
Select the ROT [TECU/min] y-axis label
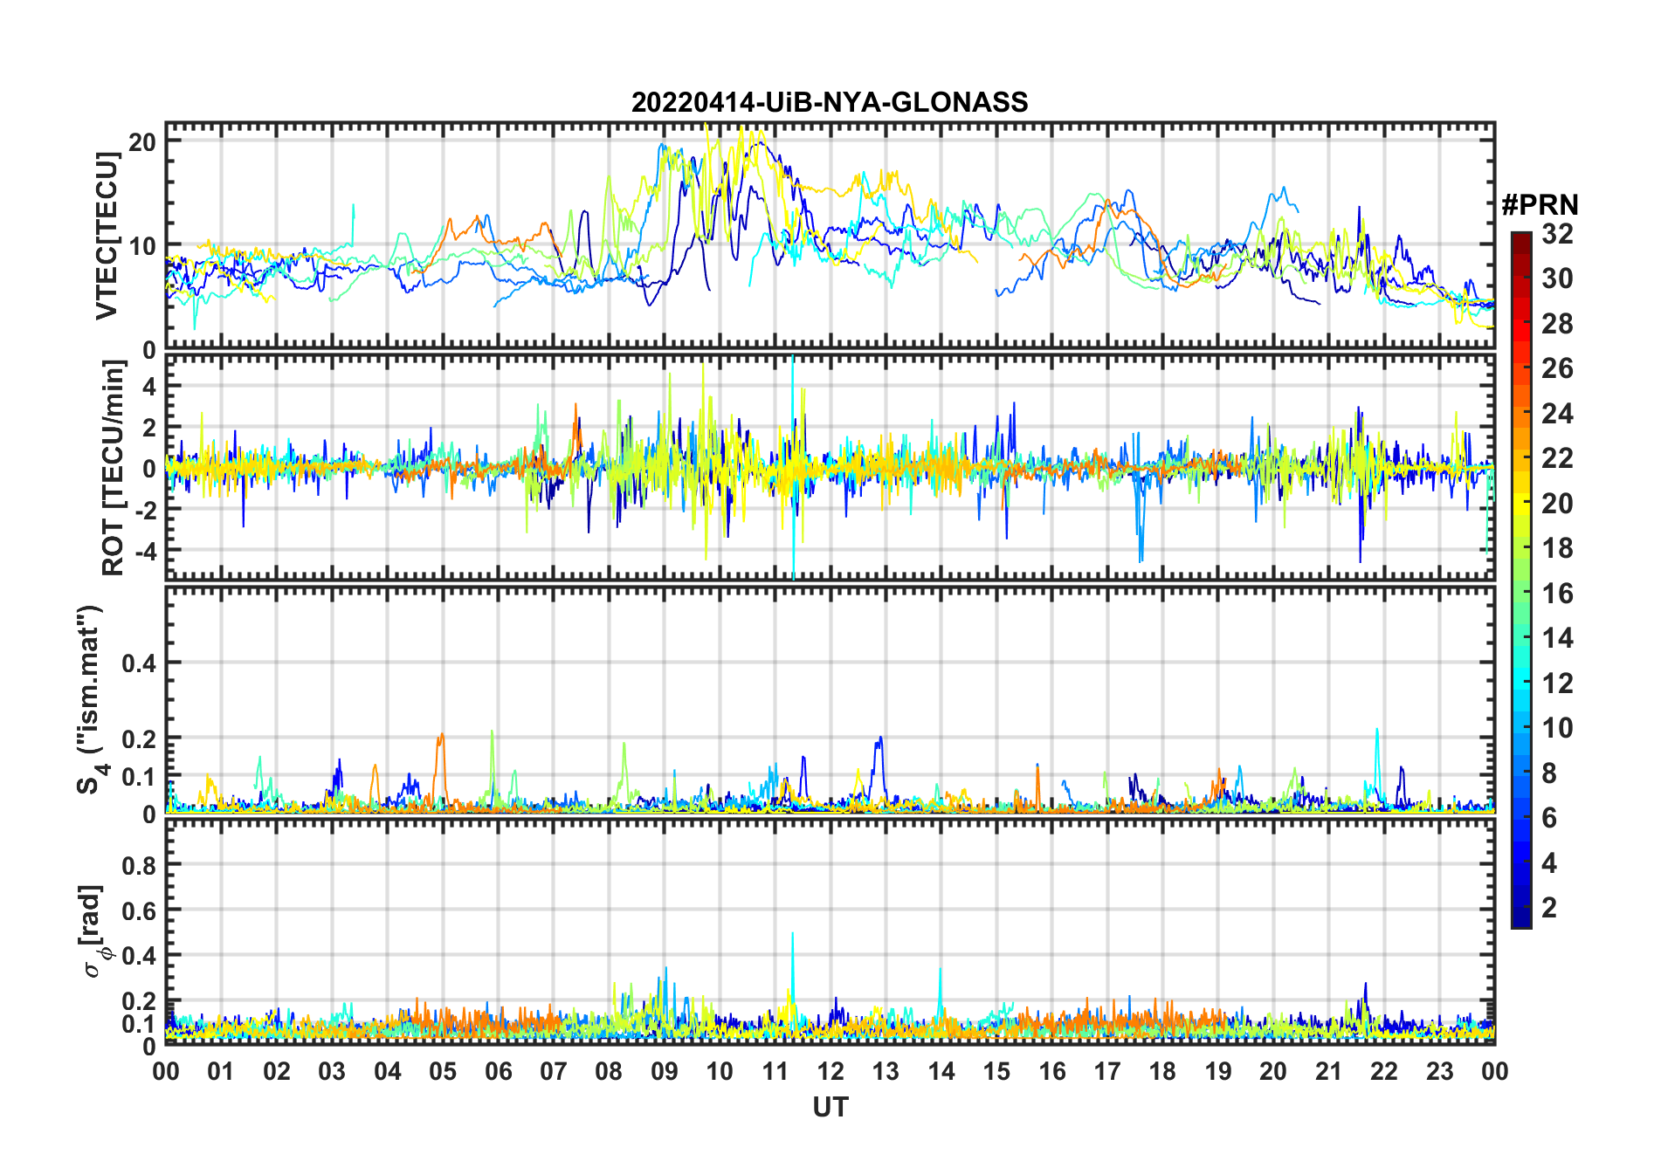[114, 468]
